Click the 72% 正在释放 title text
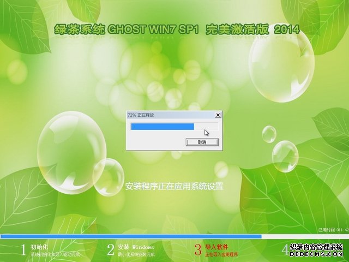This screenshot has height=262, width=349. [141, 115]
